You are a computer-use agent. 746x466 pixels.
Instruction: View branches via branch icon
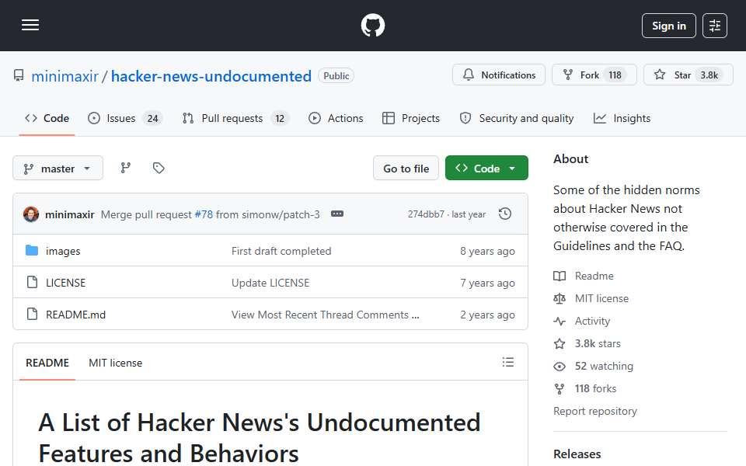[126, 168]
